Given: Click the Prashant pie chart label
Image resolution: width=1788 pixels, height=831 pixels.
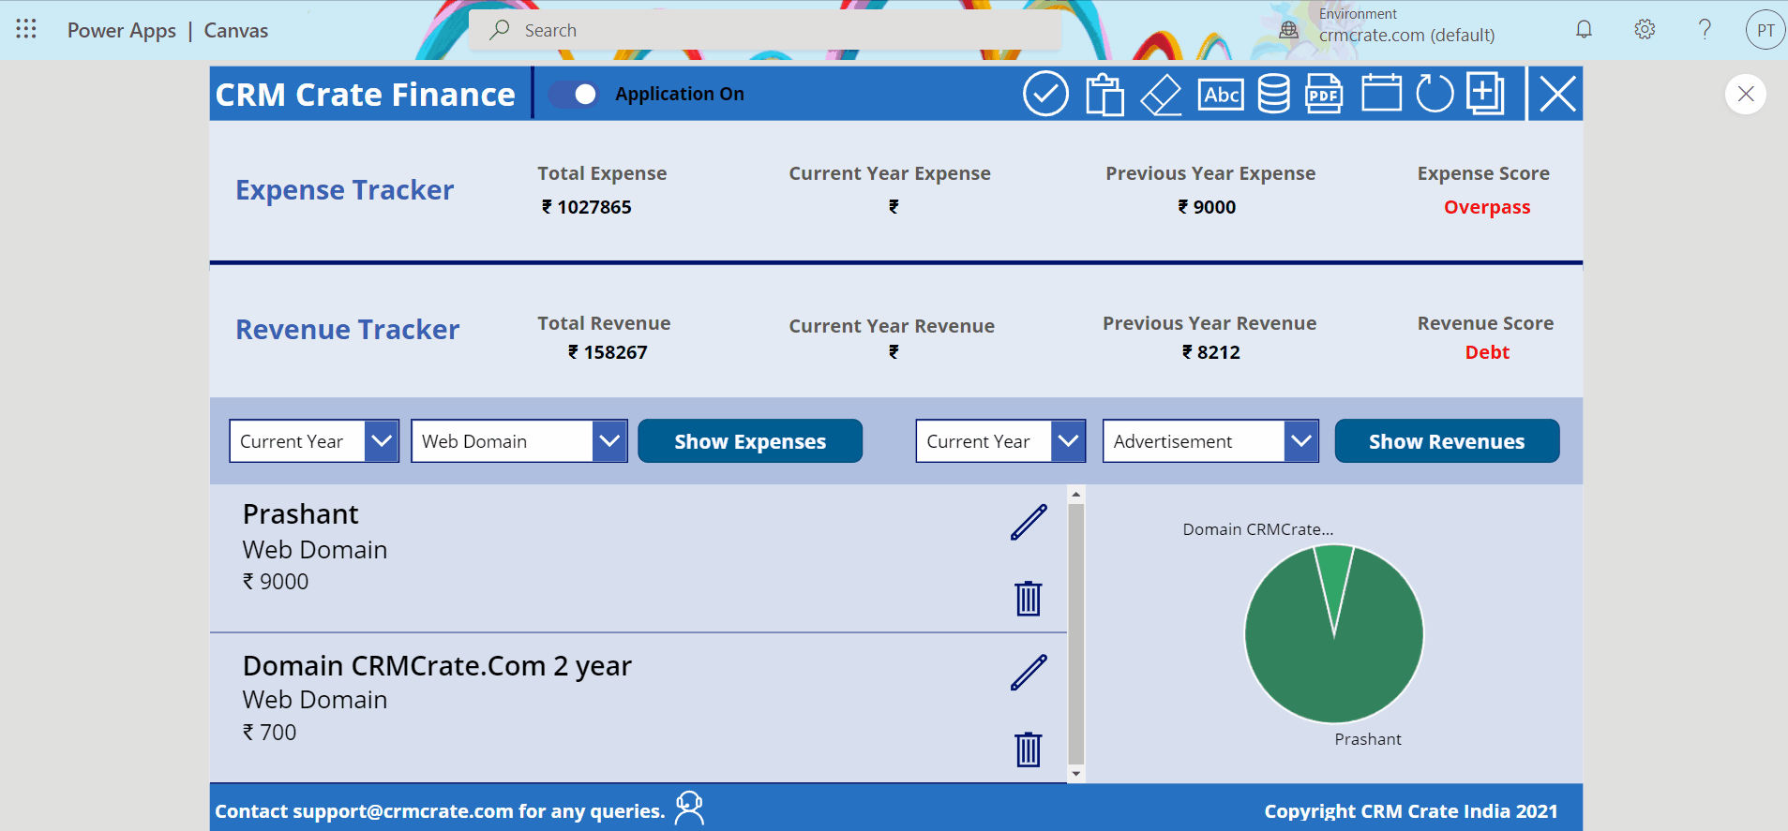Looking at the screenshot, I should (1368, 739).
